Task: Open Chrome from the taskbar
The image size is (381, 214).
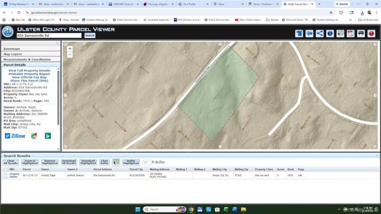Action: click(191, 209)
